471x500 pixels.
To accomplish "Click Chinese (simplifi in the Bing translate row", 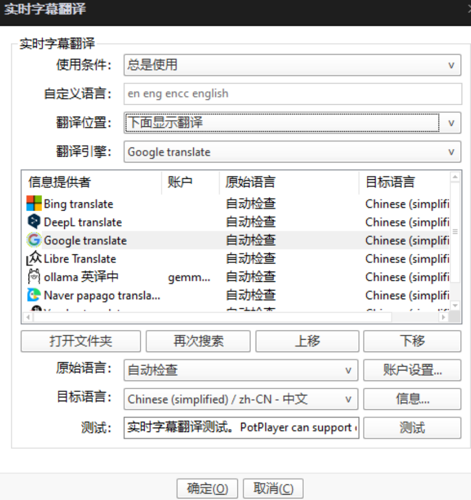I will click(x=407, y=204).
